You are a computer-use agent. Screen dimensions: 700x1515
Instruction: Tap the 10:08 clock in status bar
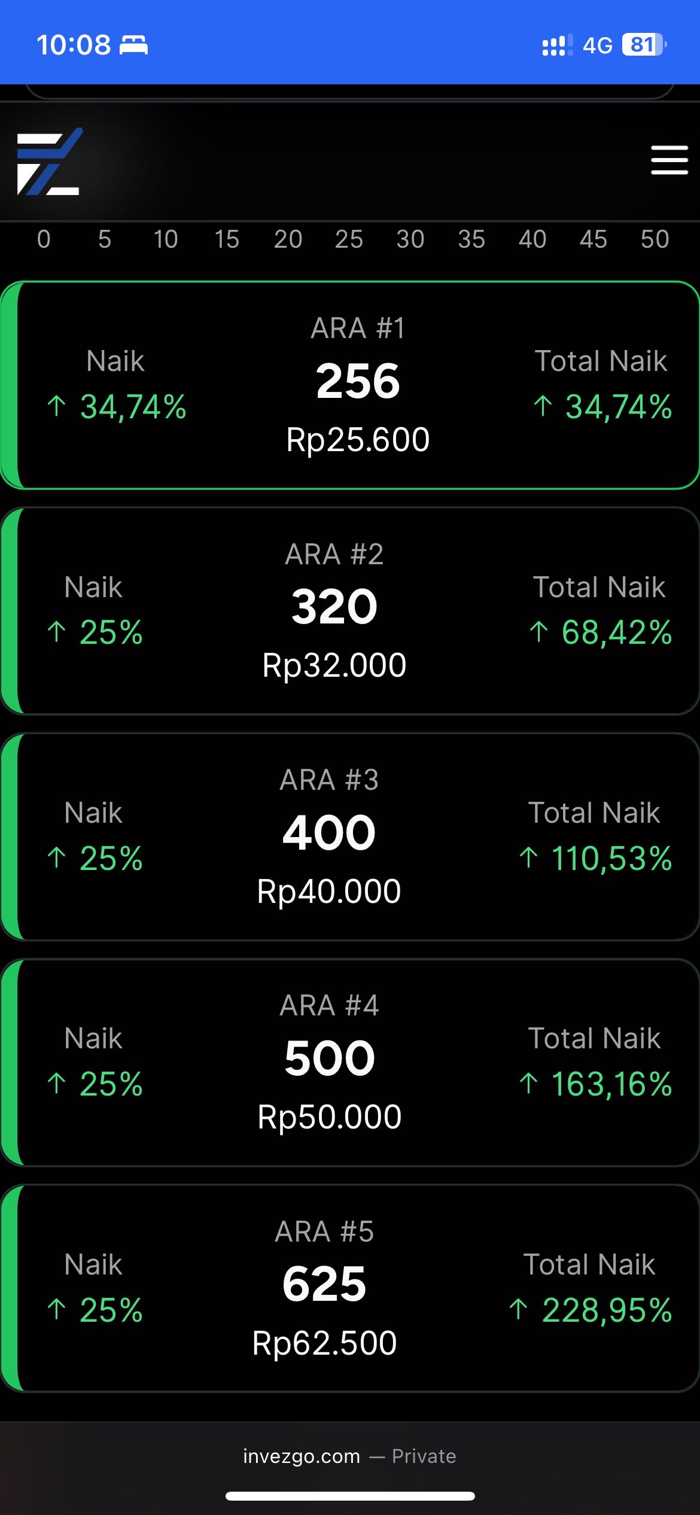coord(74,45)
